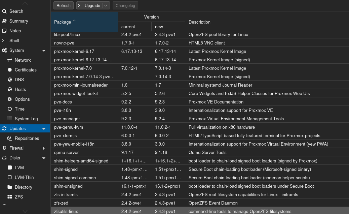The height and width of the screenshot is (214, 349).
Task: Select the proxmox-kernel-7.0 package row
Action: (200, 68)
